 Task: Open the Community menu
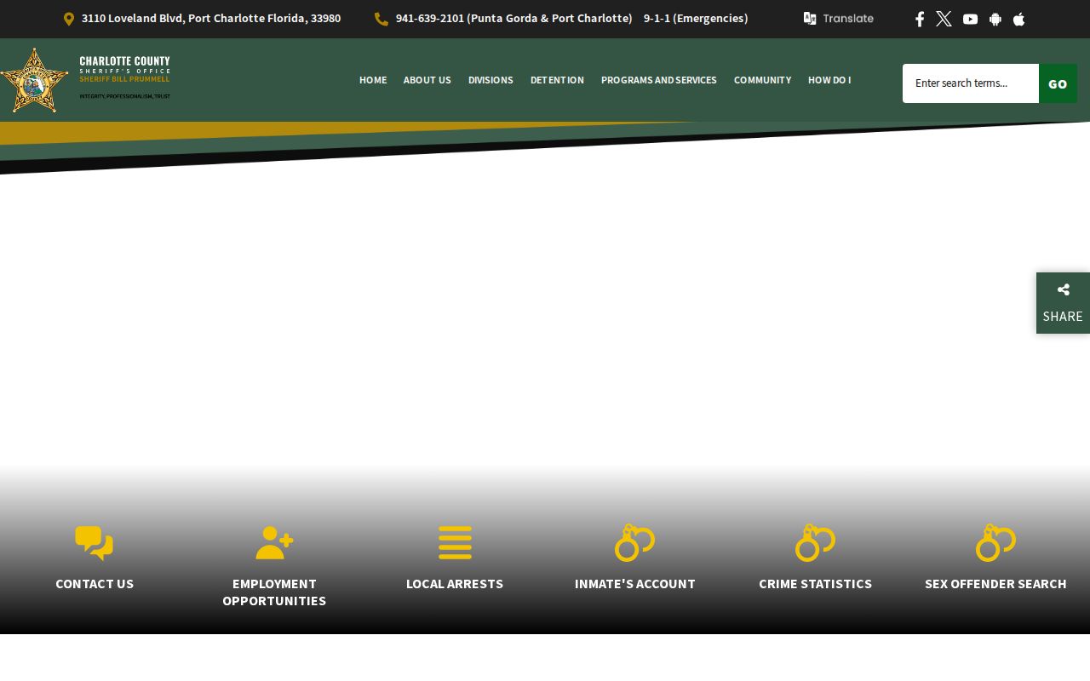click(x=762, y=80)
